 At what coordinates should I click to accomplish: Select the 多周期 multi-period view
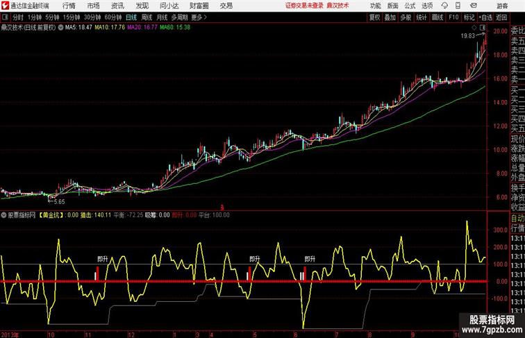(179, 17)
